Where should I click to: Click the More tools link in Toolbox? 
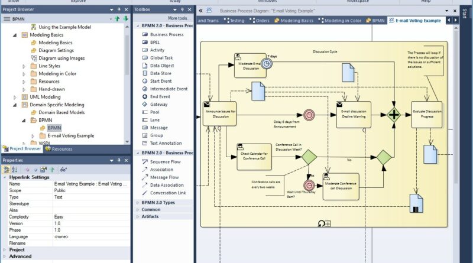(x=179, y=18)
